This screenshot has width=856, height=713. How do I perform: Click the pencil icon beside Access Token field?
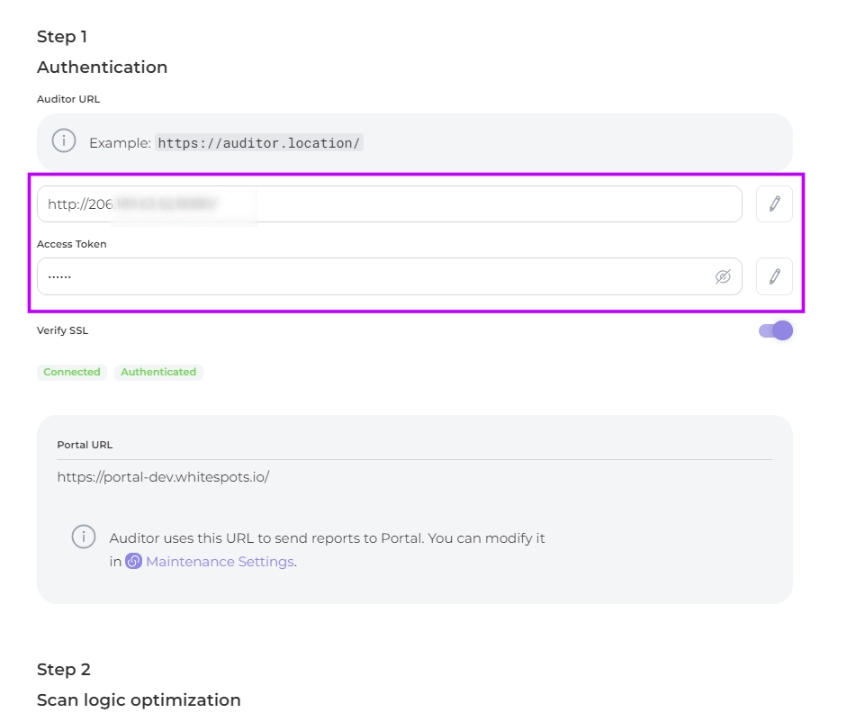[774, 276]
